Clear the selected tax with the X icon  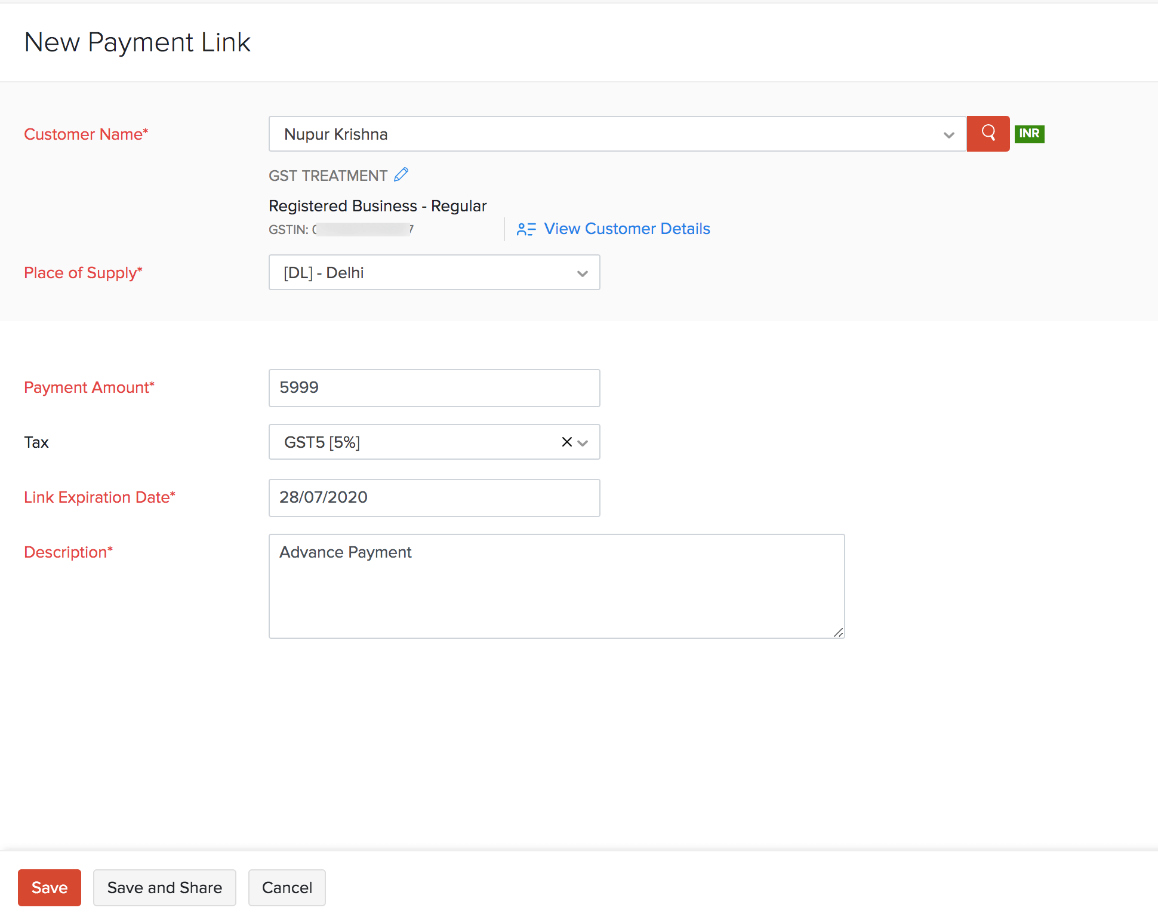[x=565, y=442]
